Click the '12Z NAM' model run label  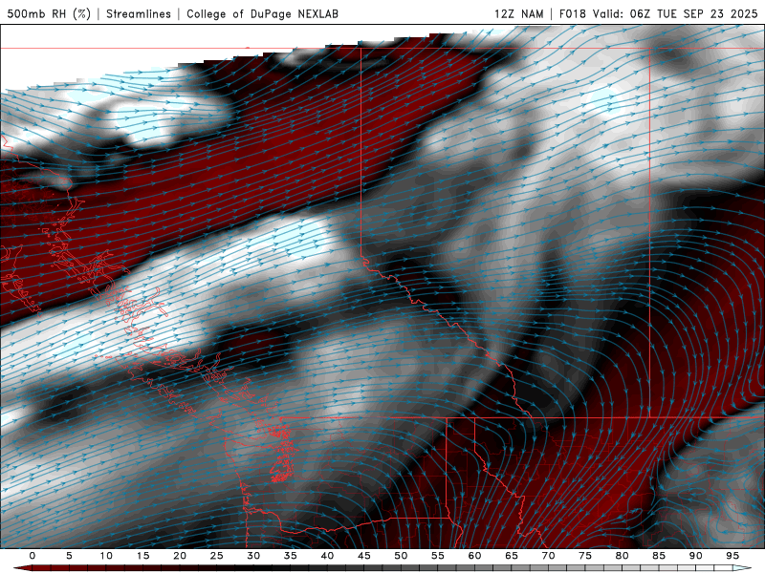[x=518, y=13]
